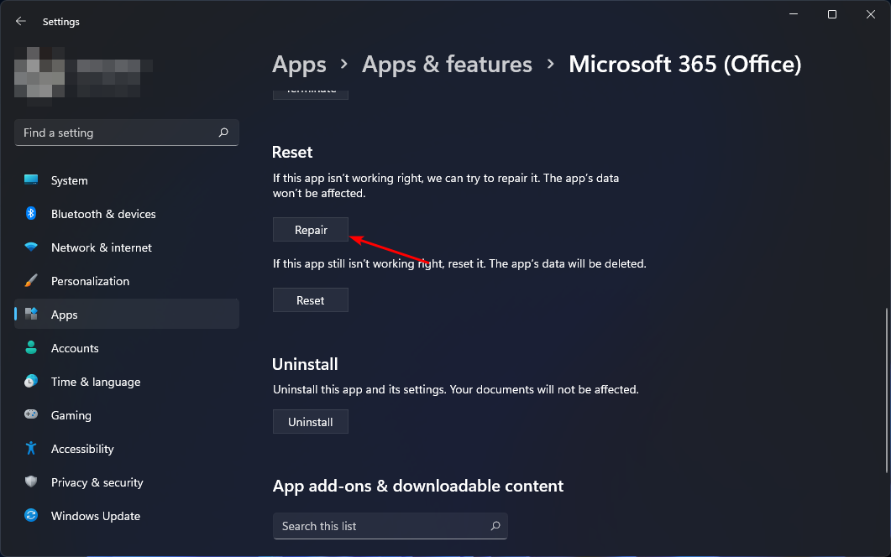Click the Uninstall button
The width and height of the screenshot is (891, 557).
[310, 421]
